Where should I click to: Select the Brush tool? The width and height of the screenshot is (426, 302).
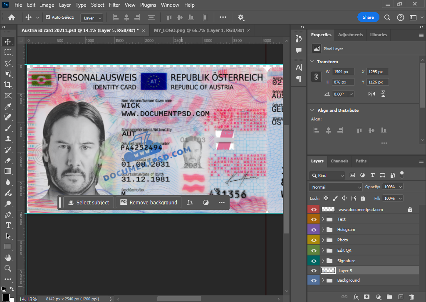tap(8, 128)
